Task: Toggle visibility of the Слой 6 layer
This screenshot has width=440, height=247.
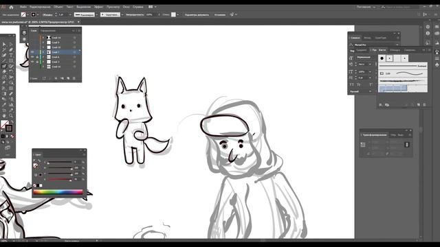Action: point(32,57)
